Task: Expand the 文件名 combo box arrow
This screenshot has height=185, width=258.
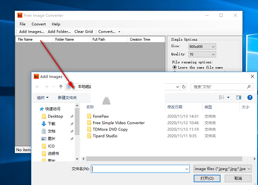Action: coord(187,169)
